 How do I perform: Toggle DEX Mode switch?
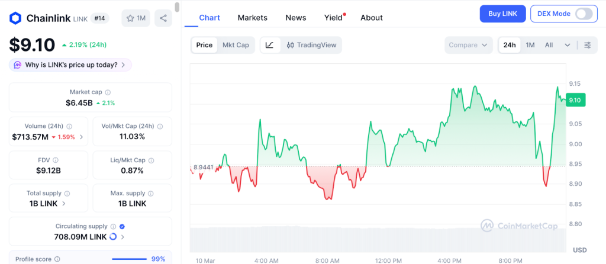(x=583, y=14)
